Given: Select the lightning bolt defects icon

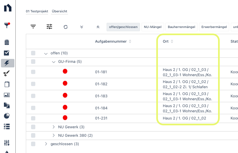Looking at the screenshot, I should tap(8, 63).
